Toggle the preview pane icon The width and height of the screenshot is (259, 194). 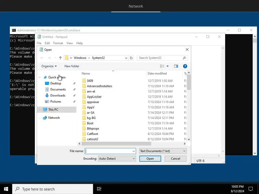[x=176, y=66]
